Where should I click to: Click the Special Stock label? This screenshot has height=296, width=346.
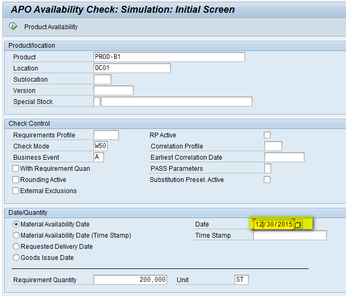(x=33, y=102)
